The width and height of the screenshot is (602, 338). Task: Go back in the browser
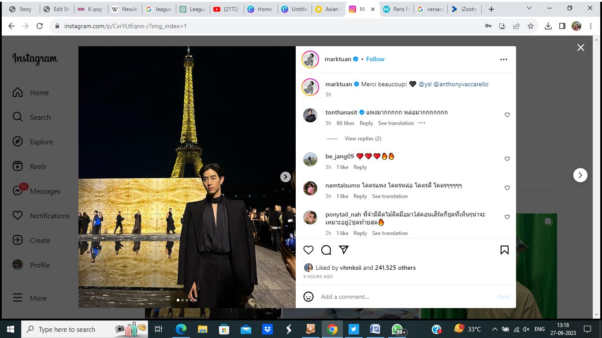coord(11,26)
